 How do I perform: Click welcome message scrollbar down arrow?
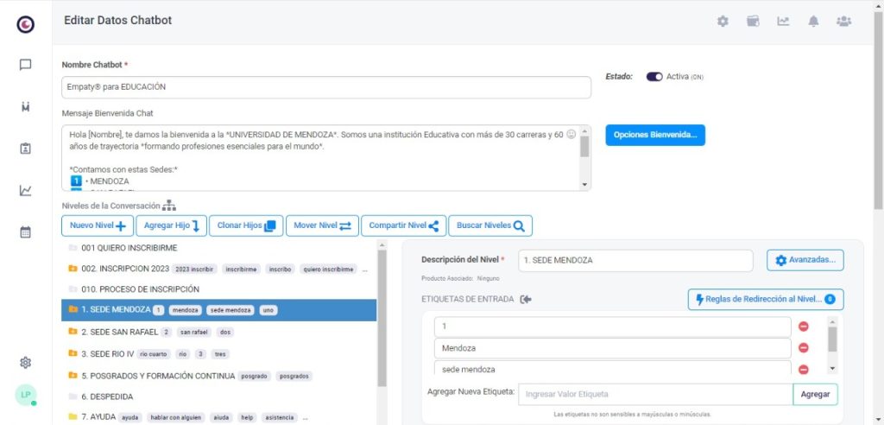[584, 185]
